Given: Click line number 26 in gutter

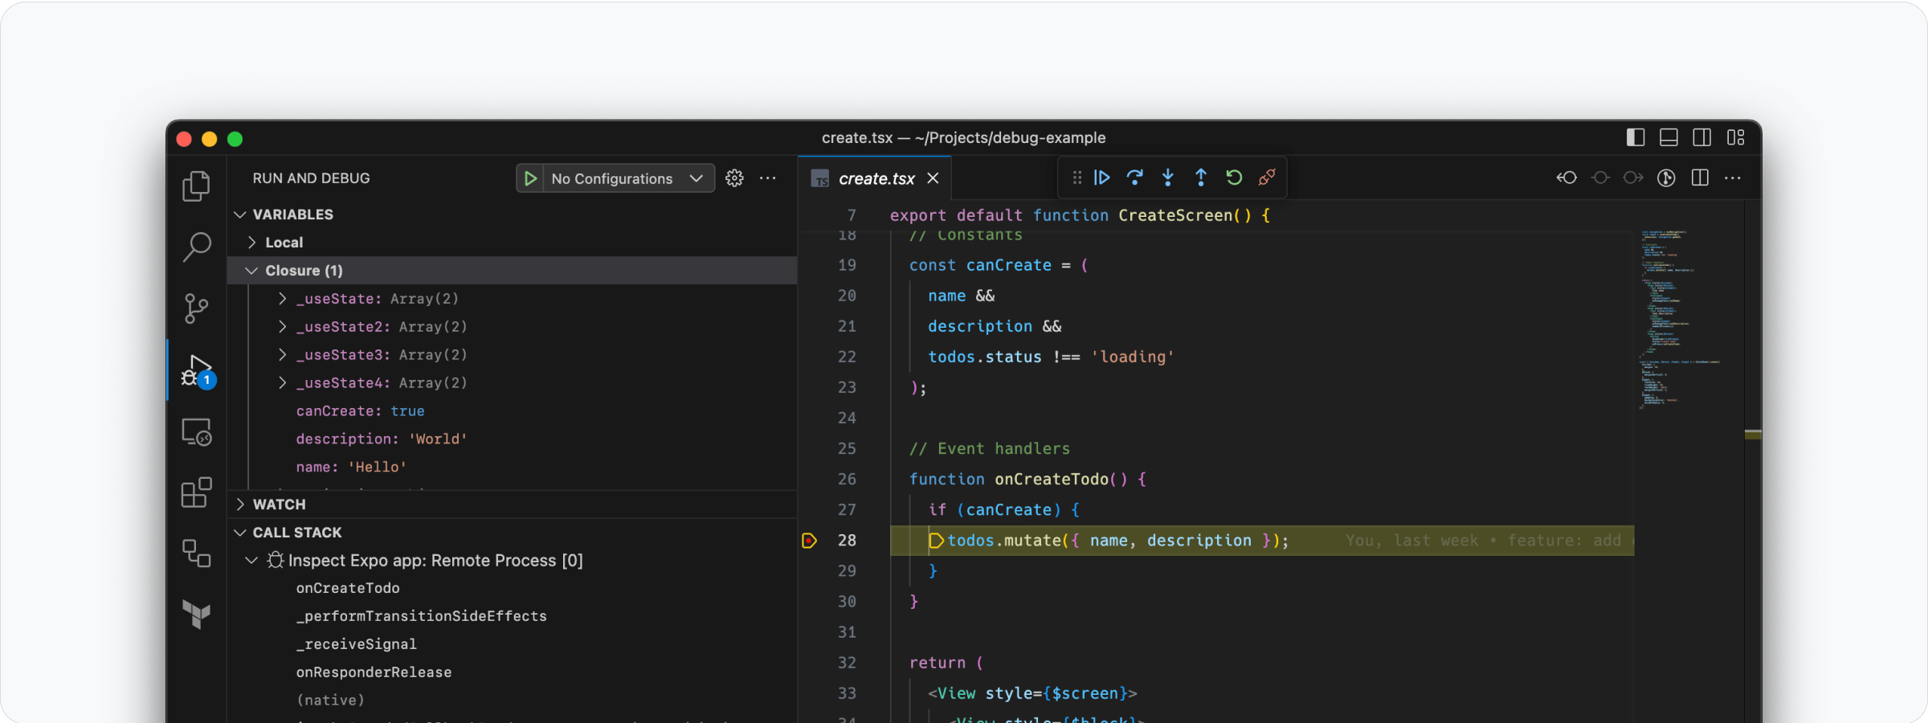Looking at the screenshot, I should (847, 480).
